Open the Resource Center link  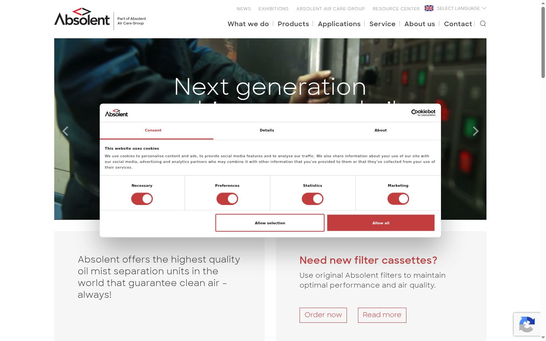[x=396, y=9]
